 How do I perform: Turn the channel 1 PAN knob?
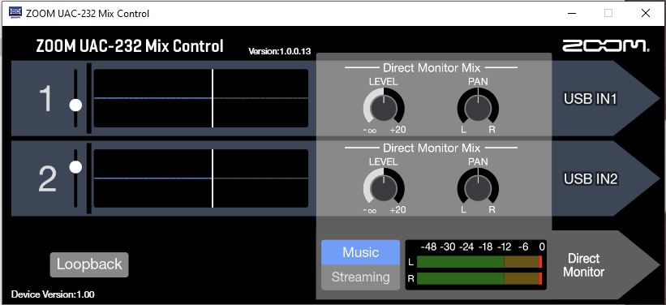pos(478,108)
